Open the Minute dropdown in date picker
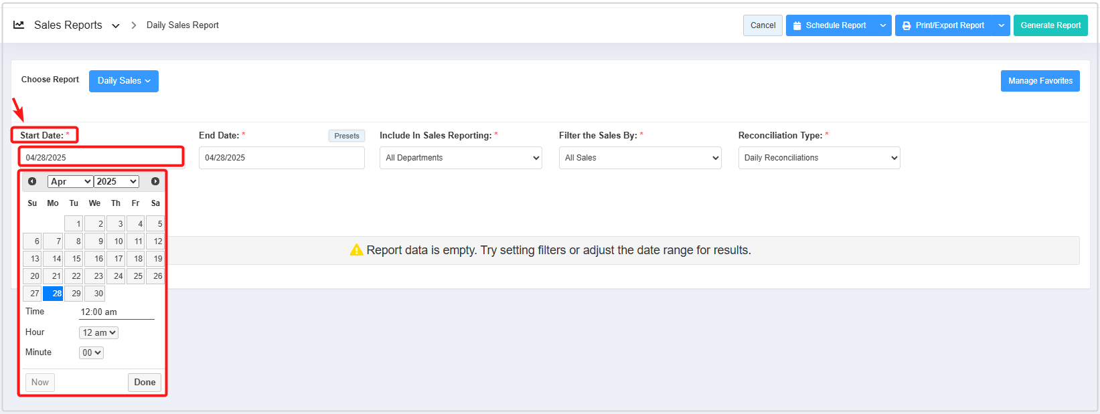 pyautogui.click(x=91, y=352)
